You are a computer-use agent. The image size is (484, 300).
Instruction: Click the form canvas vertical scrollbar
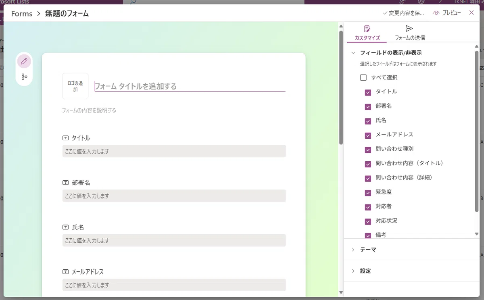(341, 87)
